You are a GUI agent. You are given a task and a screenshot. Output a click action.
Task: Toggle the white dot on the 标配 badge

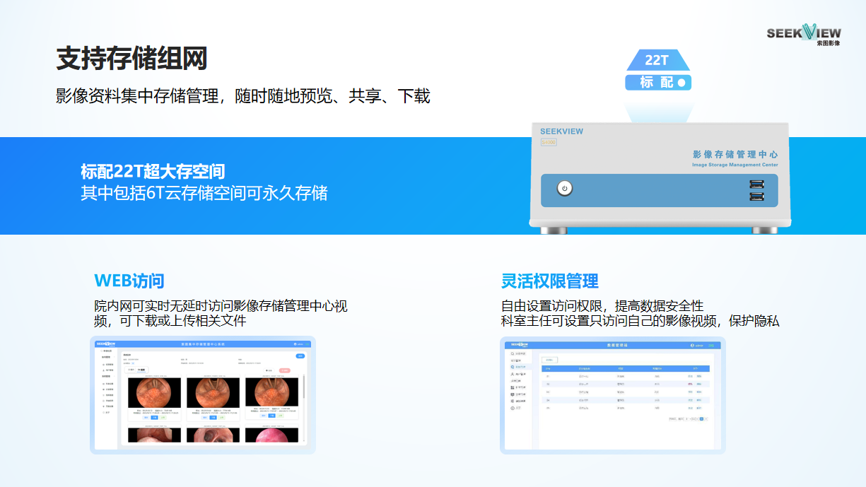click(x=681, y=83)
